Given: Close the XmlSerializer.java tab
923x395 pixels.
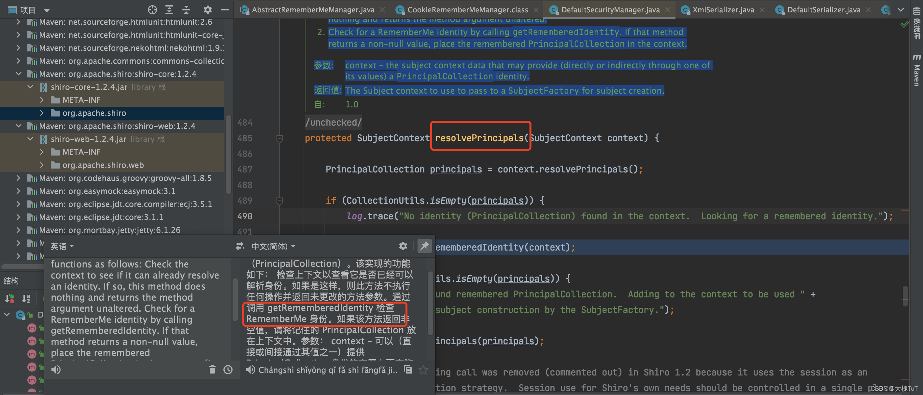Looking at the screenshot, I should [762, 10].
